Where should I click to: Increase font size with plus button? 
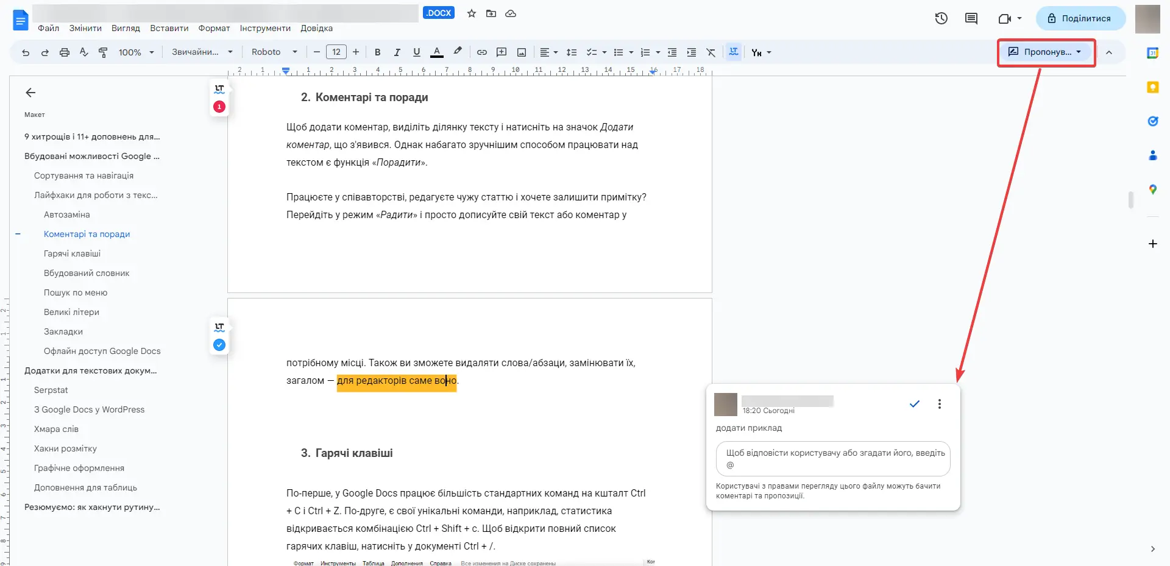356,52
